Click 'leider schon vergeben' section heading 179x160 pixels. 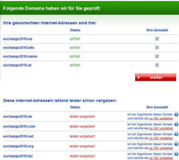[x=60, y=101]
